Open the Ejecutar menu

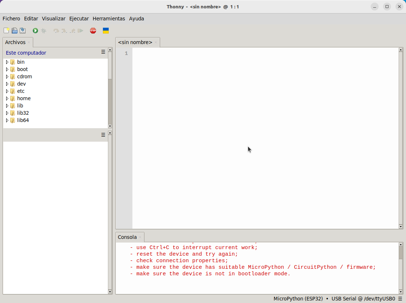79,19
